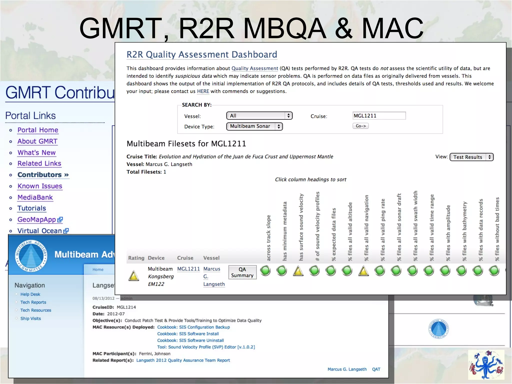The height and width of the screenshot is (384, 512).
Task: Open Known Issues in GMRT sidebar
Action: pos(40,186)
